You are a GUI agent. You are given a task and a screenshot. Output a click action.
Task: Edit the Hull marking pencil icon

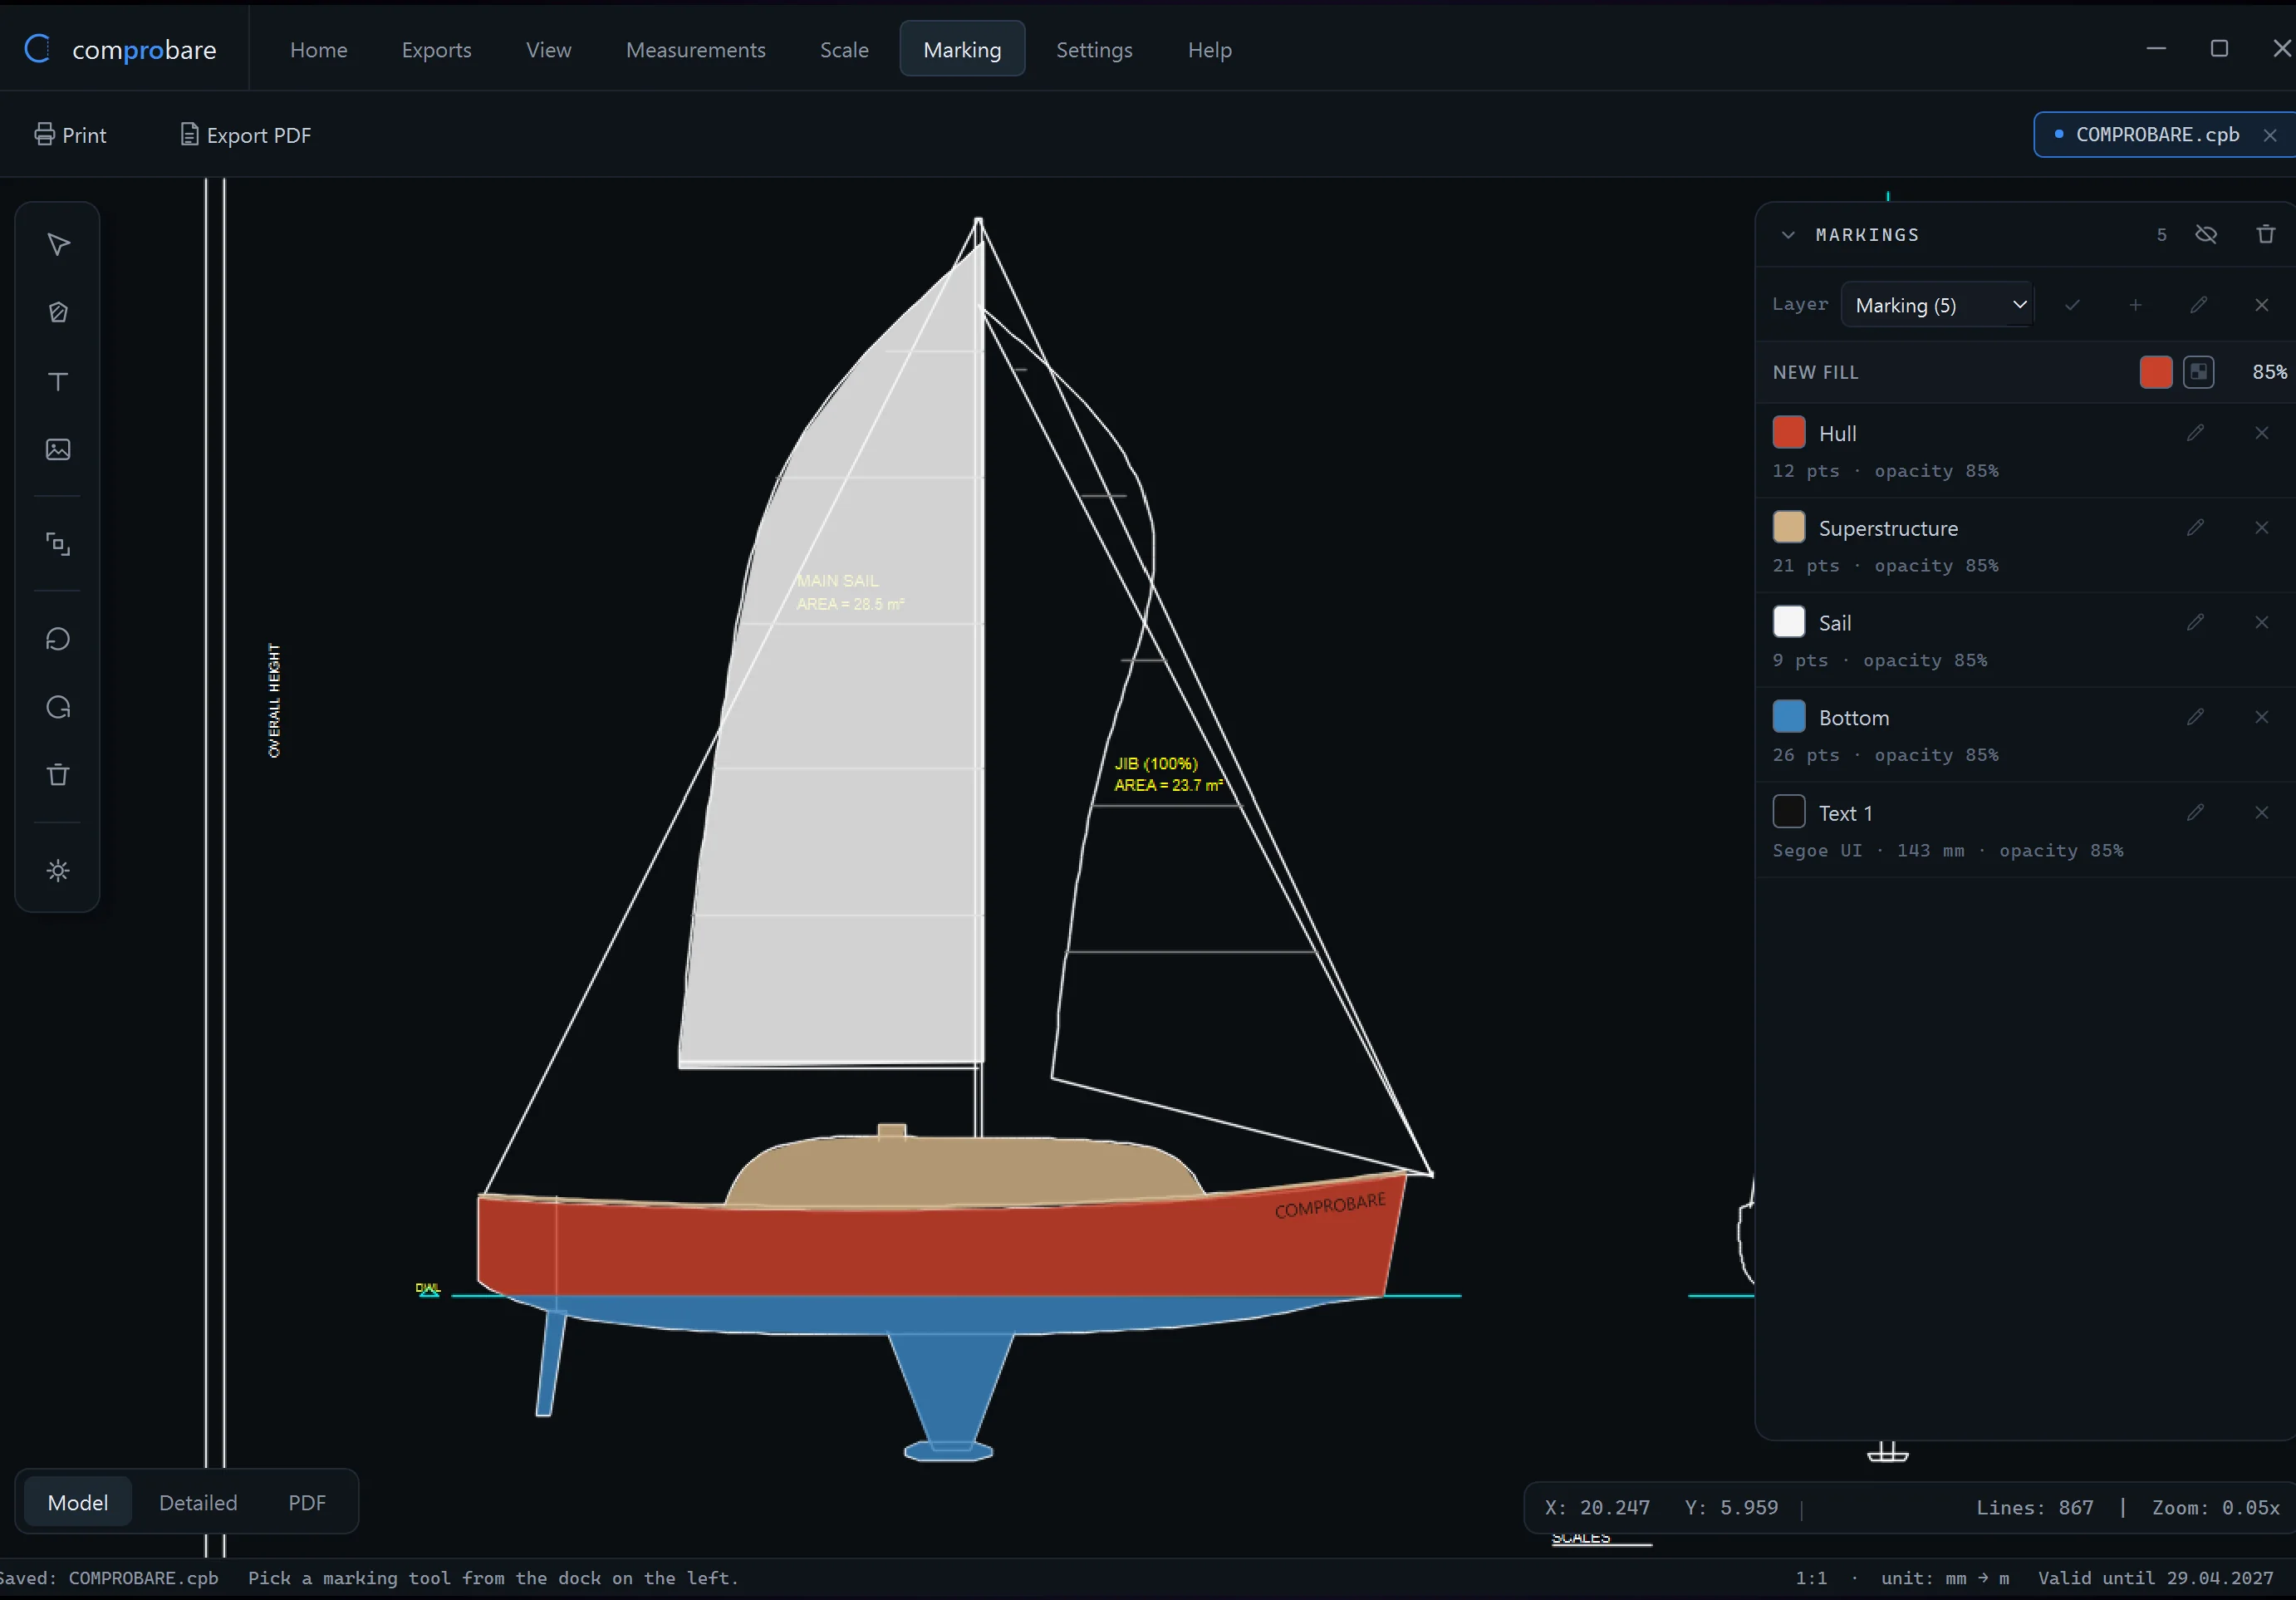pyautogui.click(x=2195, y=433)
